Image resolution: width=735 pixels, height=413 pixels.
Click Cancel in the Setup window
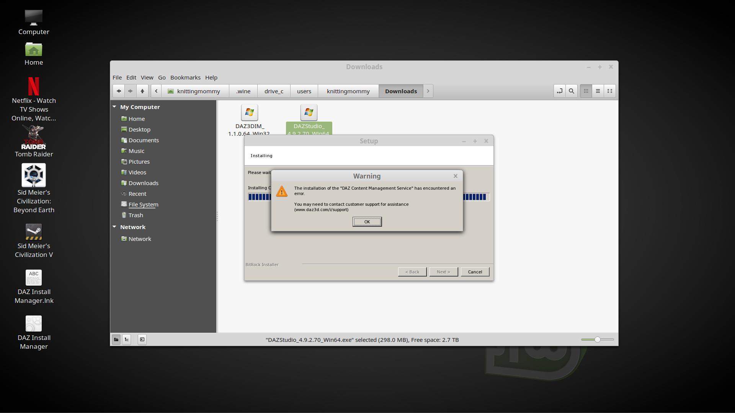tap(475, 272)
